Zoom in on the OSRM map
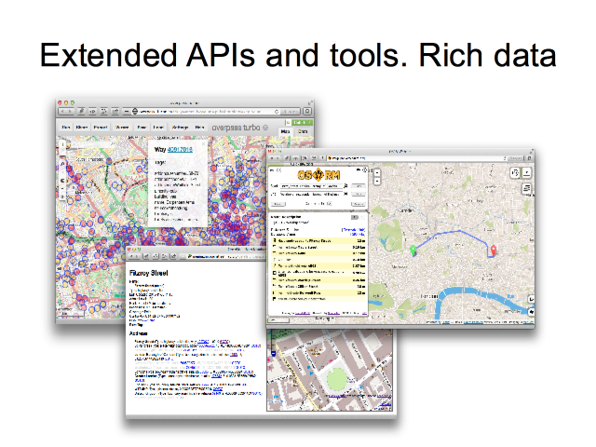The height and width of the screenshot is (447, 596). (x=377, y=172)
